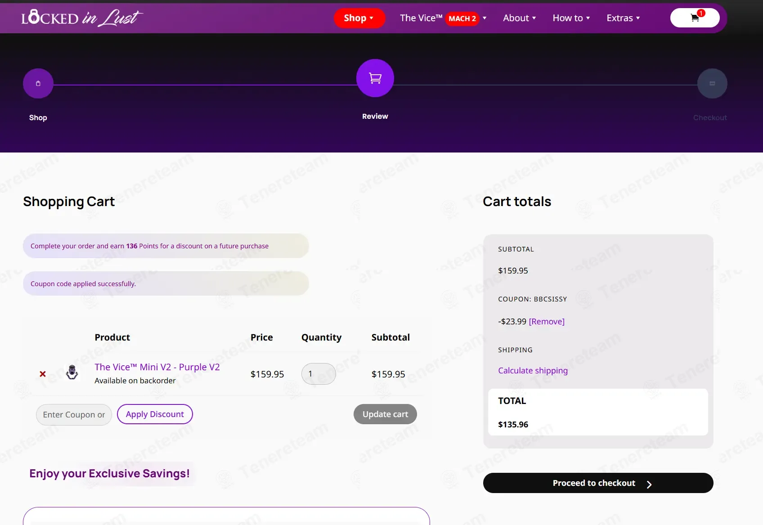Viewport: 763px width, 525px height.
Task: Open the Calculate shipping link
Action: [533, 370]
